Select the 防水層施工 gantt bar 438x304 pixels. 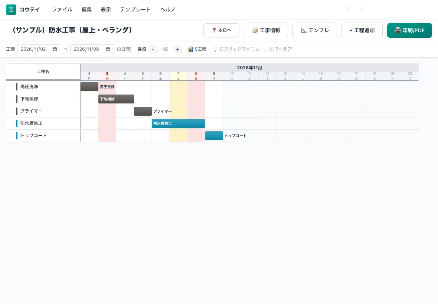179,123
